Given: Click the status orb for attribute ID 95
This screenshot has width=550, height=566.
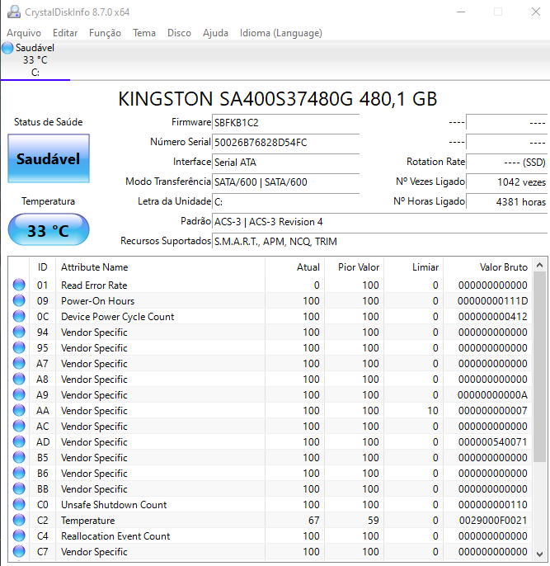Looking at the screenshot, I should [19, 347].
